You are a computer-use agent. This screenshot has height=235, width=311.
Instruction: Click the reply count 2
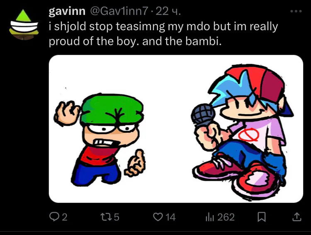click(65, 217)
